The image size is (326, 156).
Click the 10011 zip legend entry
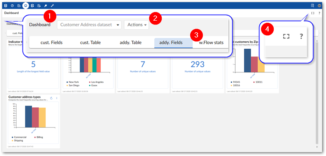[x=258, y=82]
